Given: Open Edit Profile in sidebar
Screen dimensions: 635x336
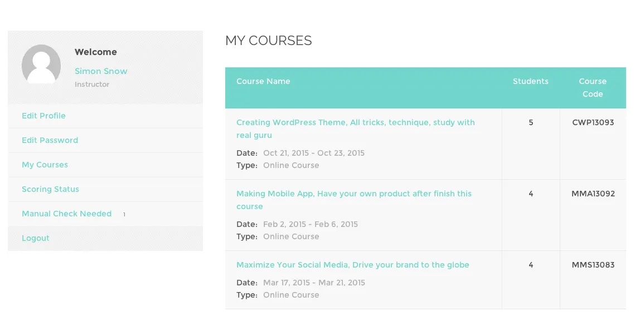Looking at the screenshot, I should coord(43,116).
